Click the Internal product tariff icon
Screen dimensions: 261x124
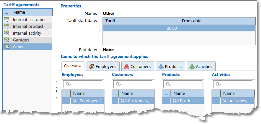click(7, 26)
